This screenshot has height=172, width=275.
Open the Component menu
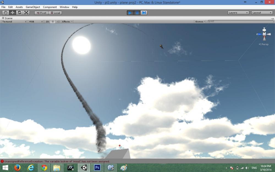50,7
